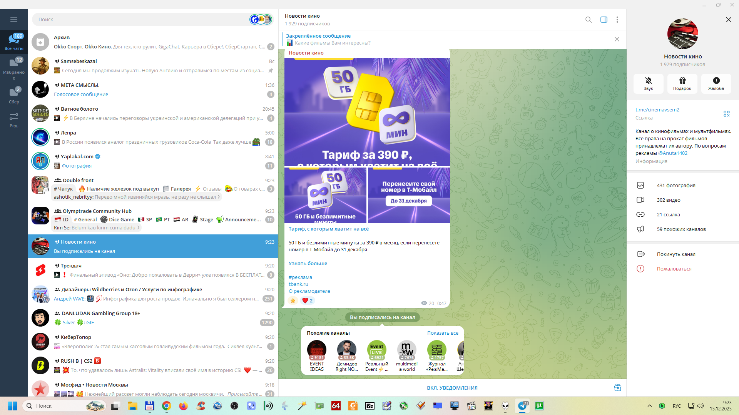
Task: Open Ред. folder edit settings
Action: coord(14,120)
